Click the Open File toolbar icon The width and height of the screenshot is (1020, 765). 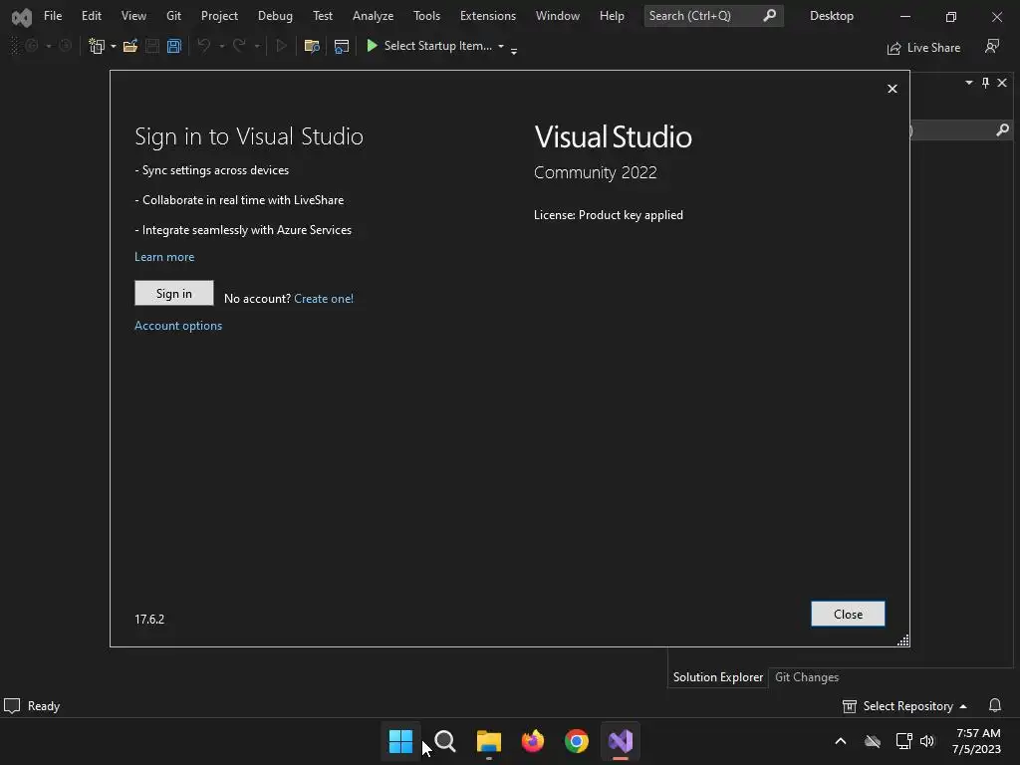pyautogui.click(x=130, y=46)
